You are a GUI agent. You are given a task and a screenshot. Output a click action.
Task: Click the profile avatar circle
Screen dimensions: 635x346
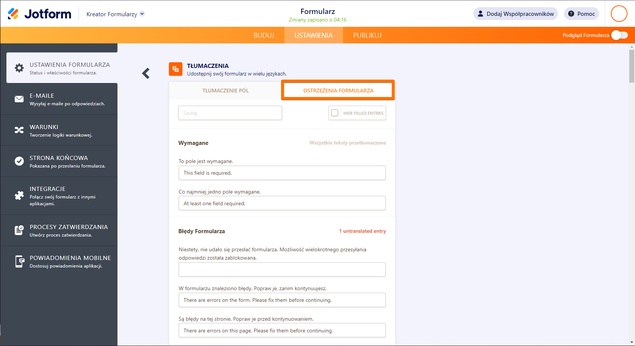[x=619, y=14]
